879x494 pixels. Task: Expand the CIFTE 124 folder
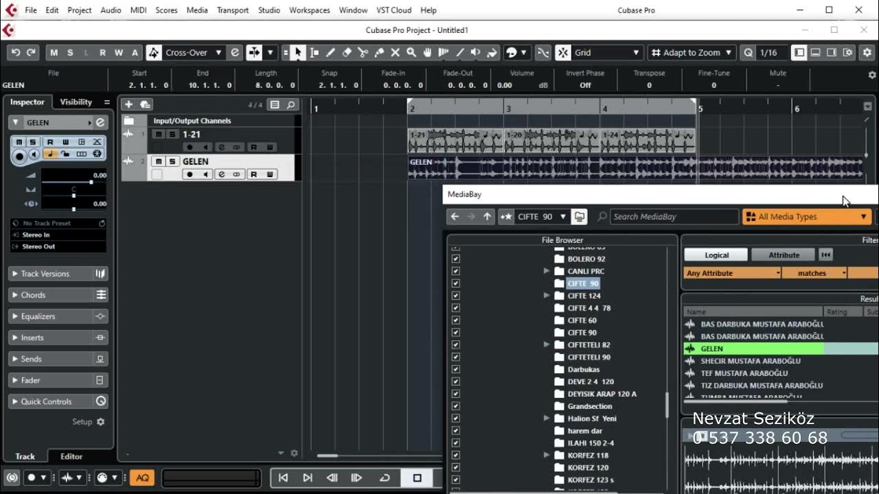click(547, 296)
